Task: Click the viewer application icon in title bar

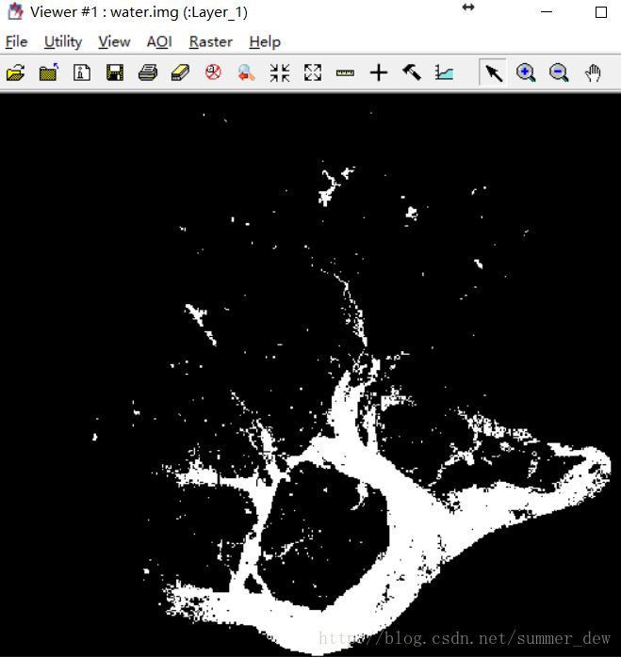Action: tap(15, 11)
